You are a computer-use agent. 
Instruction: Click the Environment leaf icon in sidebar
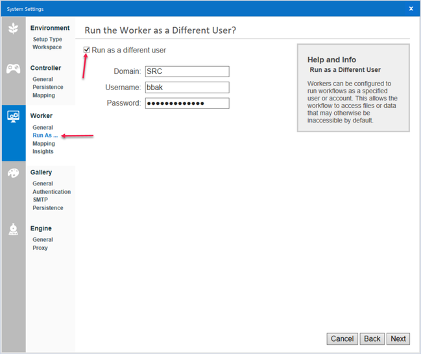pyautogui.click(x=13, y=29)
